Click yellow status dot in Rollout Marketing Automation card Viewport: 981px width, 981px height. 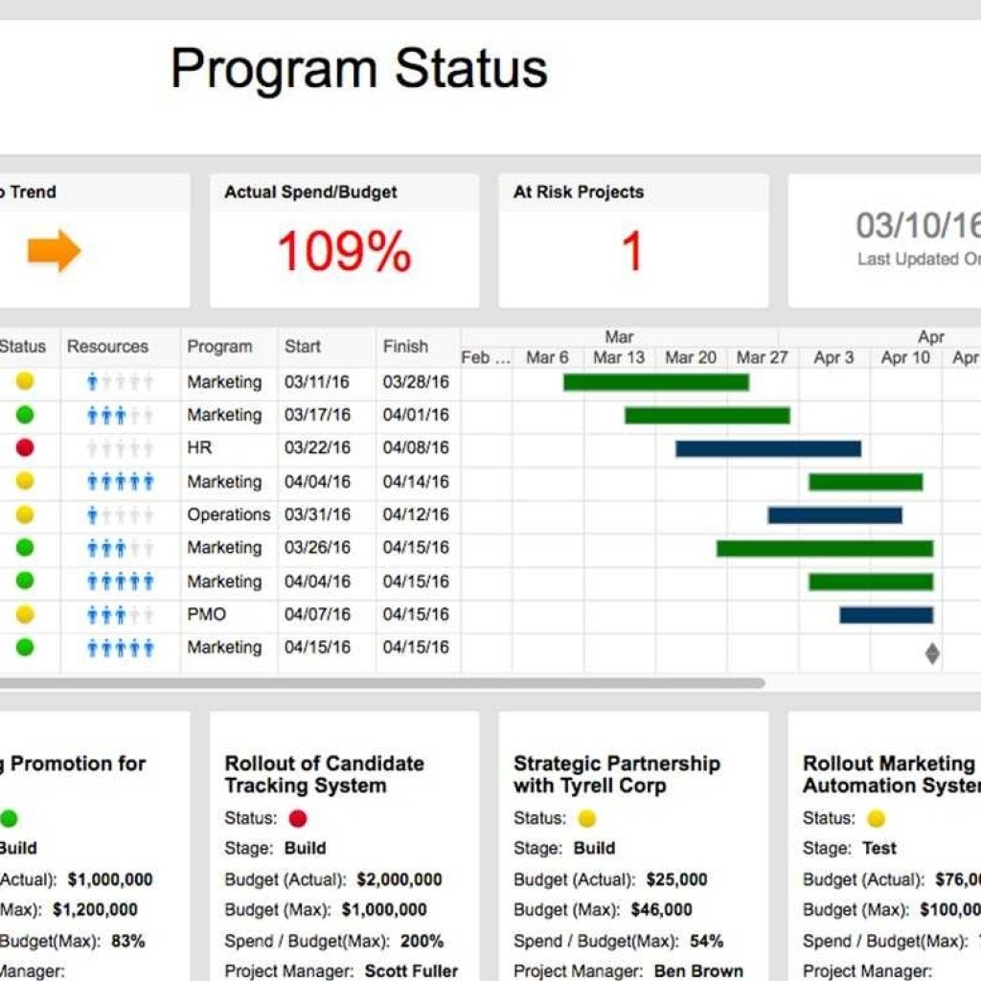click(876, 818)
